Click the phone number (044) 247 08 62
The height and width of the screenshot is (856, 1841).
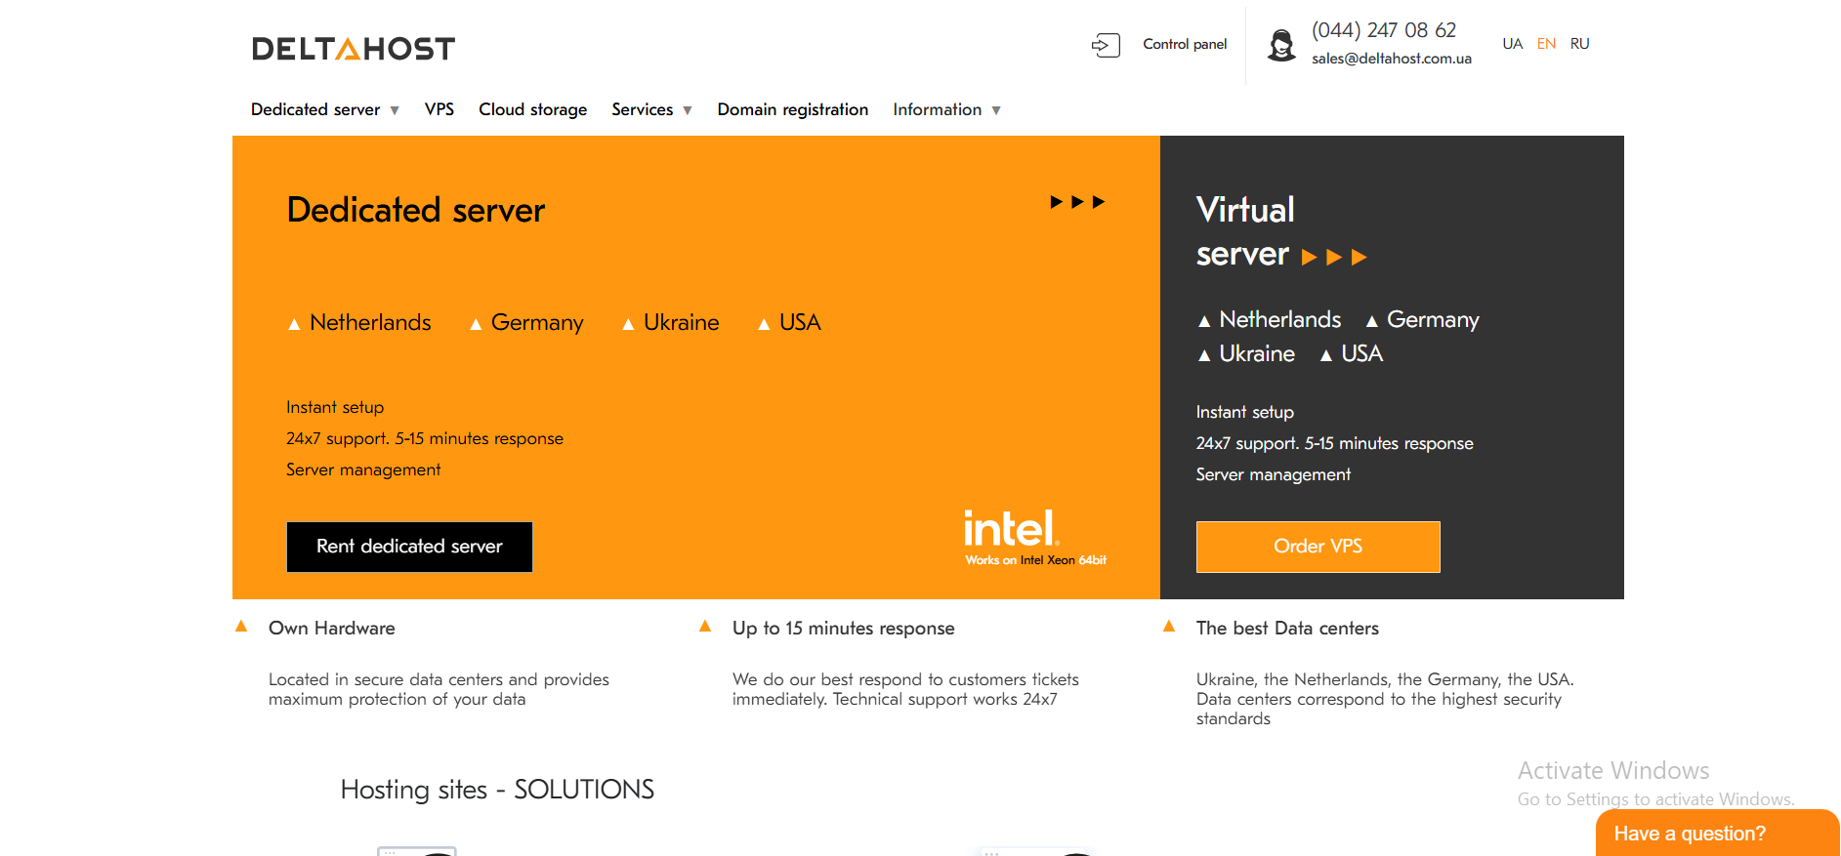tap(1384, 30)
